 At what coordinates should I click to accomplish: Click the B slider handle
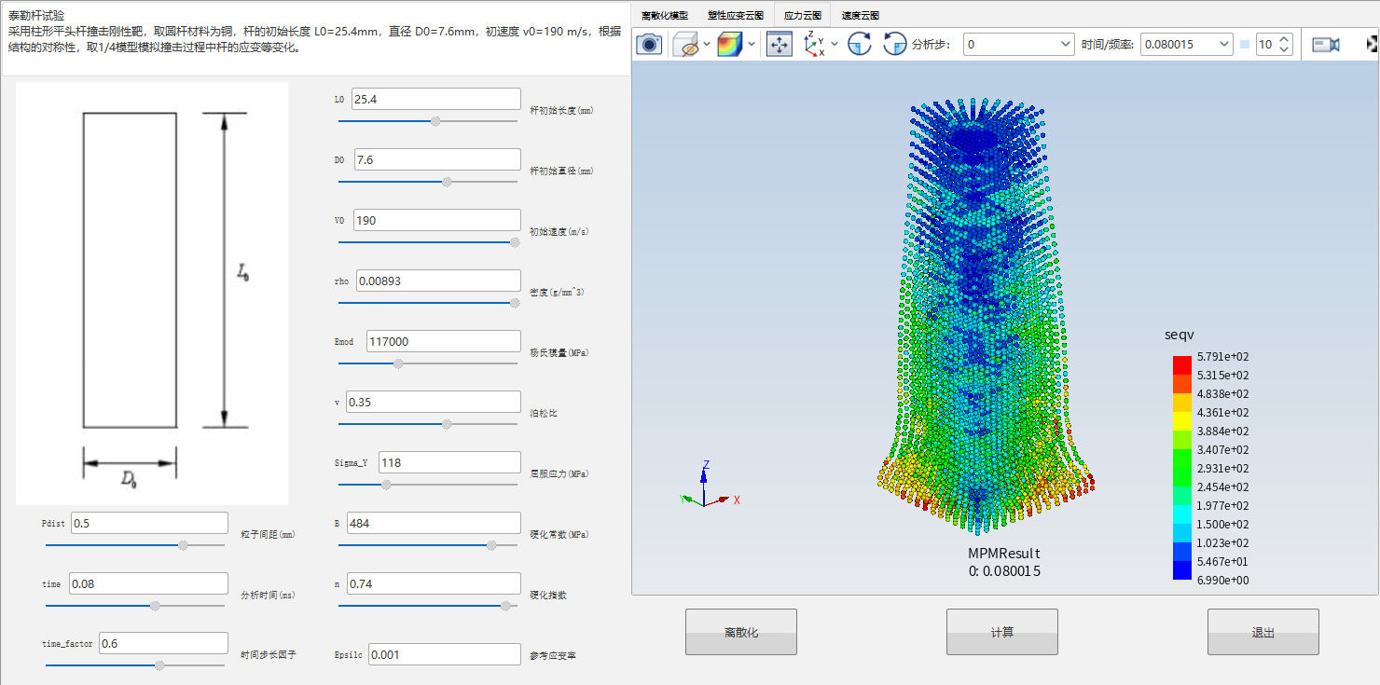coord(491,544)
